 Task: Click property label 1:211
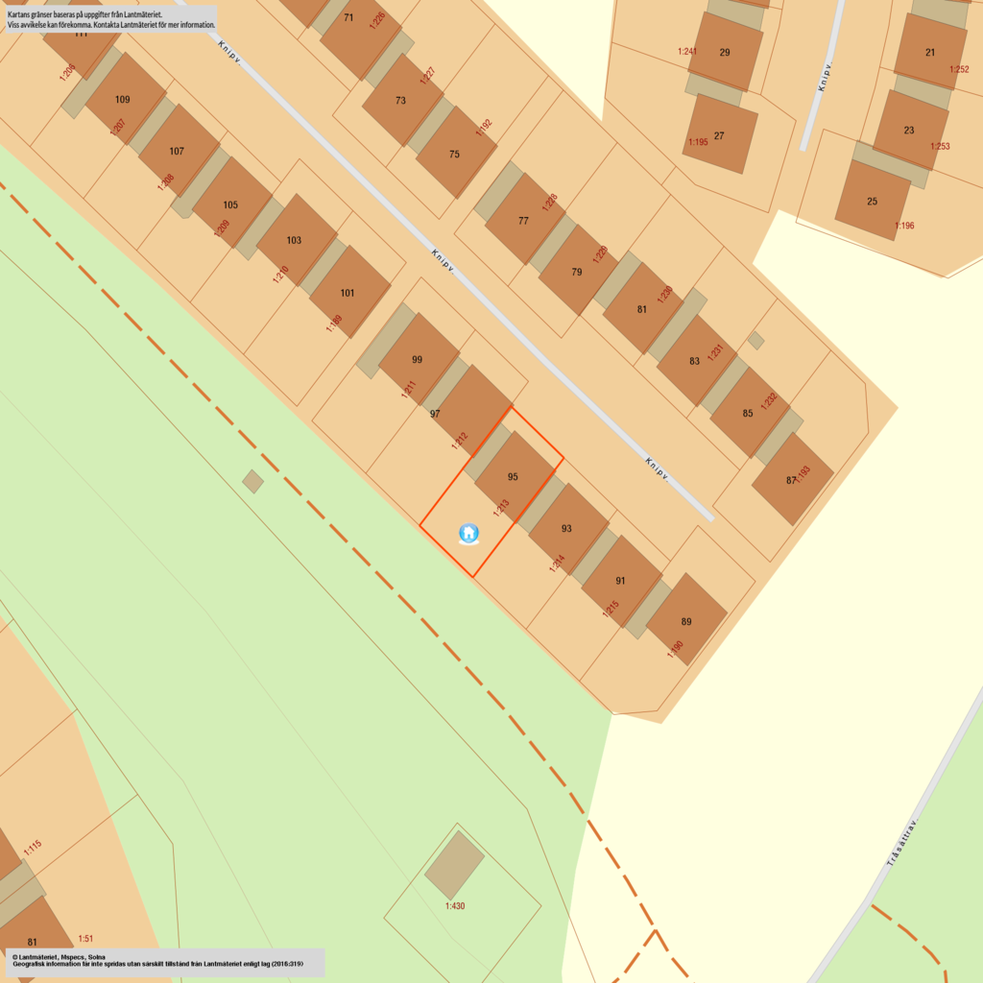point(409,390)
